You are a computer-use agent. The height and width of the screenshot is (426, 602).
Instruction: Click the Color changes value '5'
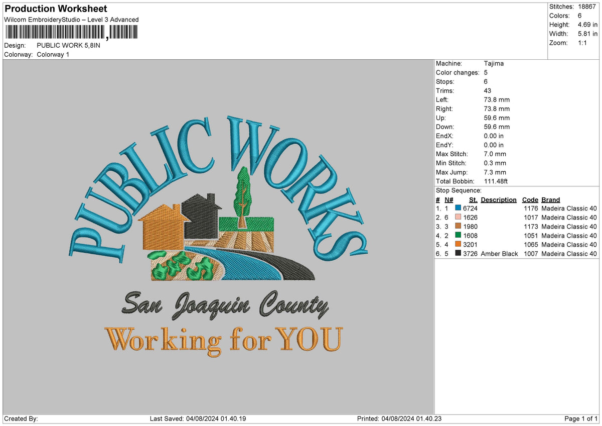[x=486, y=72]
